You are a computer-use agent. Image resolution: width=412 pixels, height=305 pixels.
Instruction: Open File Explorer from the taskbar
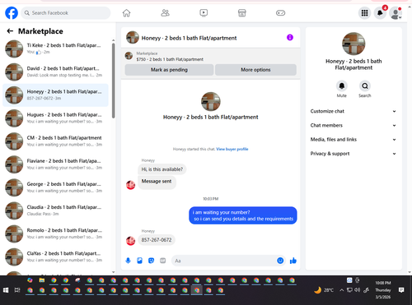(x=42, y=280)
